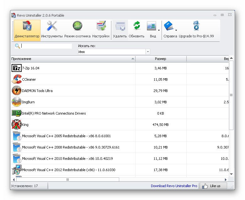
Task: Select the King row name
Action: coord(25,125)
